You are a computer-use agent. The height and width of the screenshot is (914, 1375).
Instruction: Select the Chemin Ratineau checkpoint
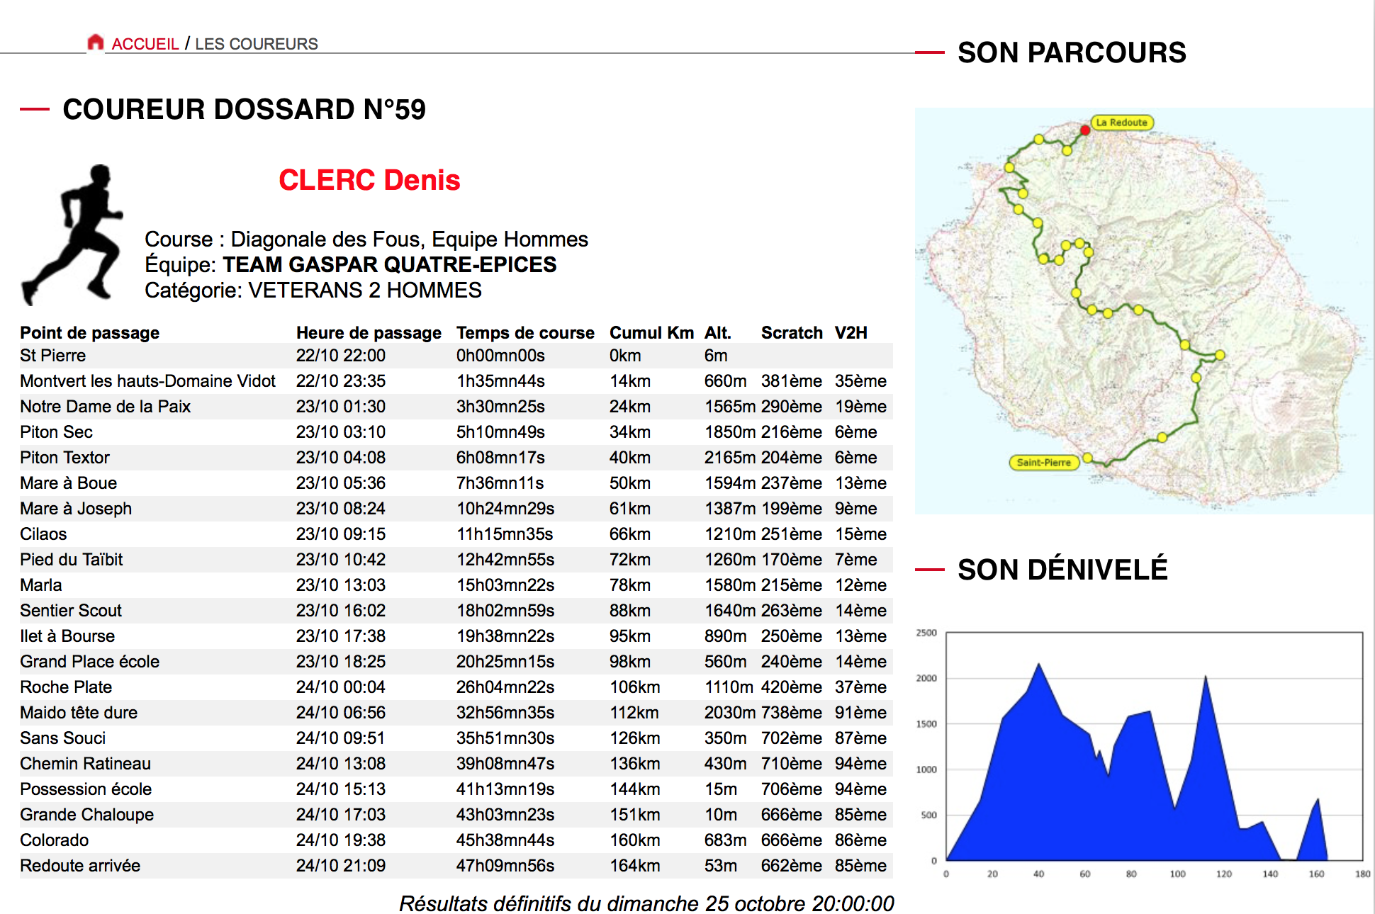coord(456,764)
